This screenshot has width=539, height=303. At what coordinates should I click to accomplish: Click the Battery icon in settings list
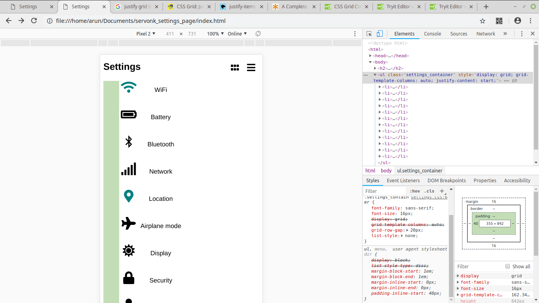[x=129, y=114]
